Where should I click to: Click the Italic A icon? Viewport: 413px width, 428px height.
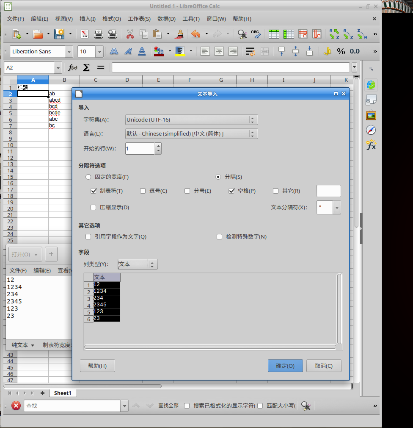tap(128, 51)
